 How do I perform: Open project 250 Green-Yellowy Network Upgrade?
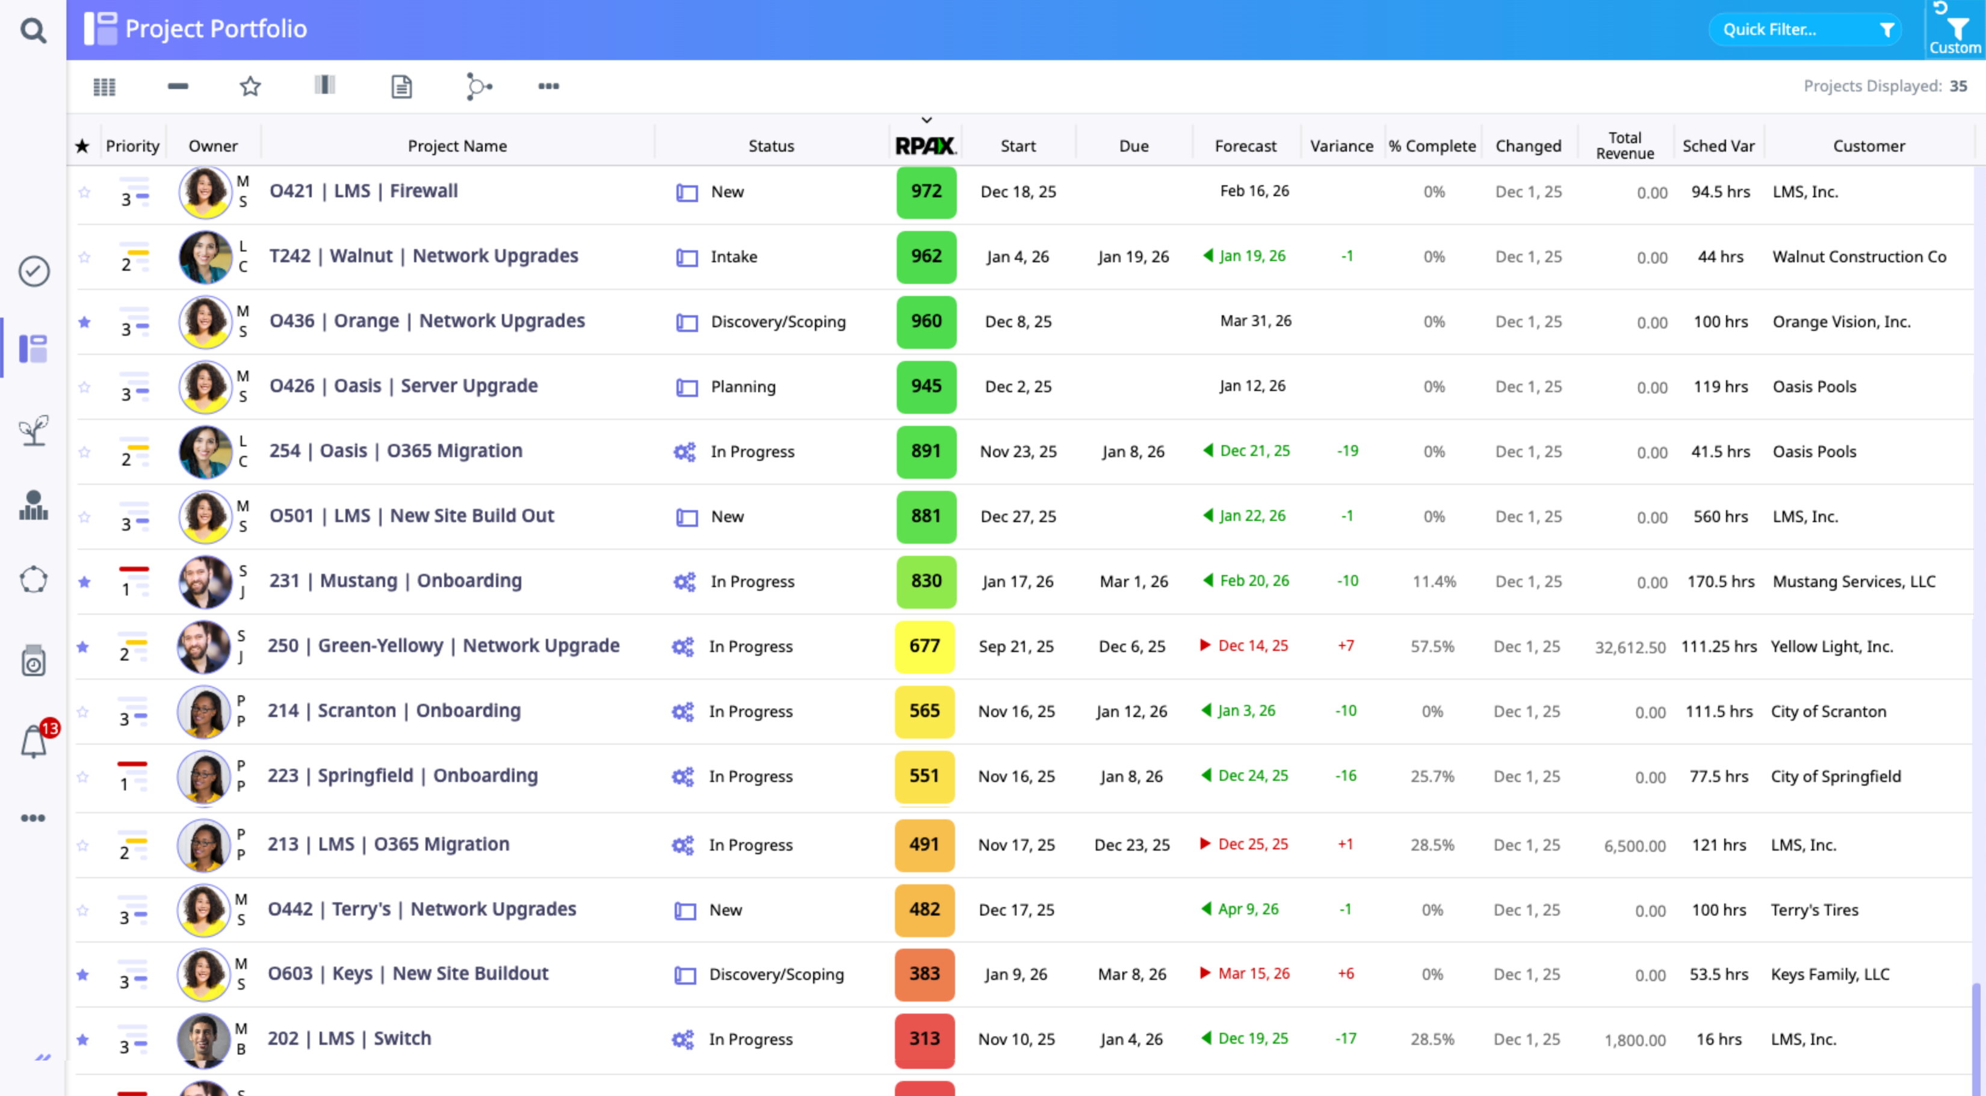tap(444, 646)
